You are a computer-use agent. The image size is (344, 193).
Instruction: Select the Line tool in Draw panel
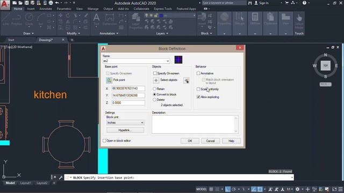6,19
